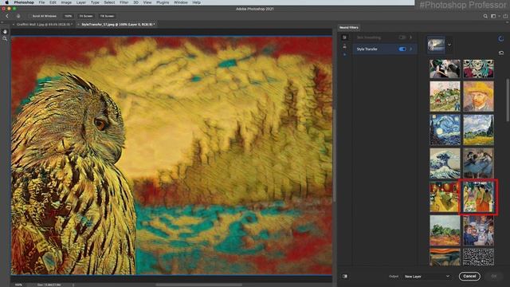Click the Fill Screen button
510x287 pixels.
coord(107,16)
